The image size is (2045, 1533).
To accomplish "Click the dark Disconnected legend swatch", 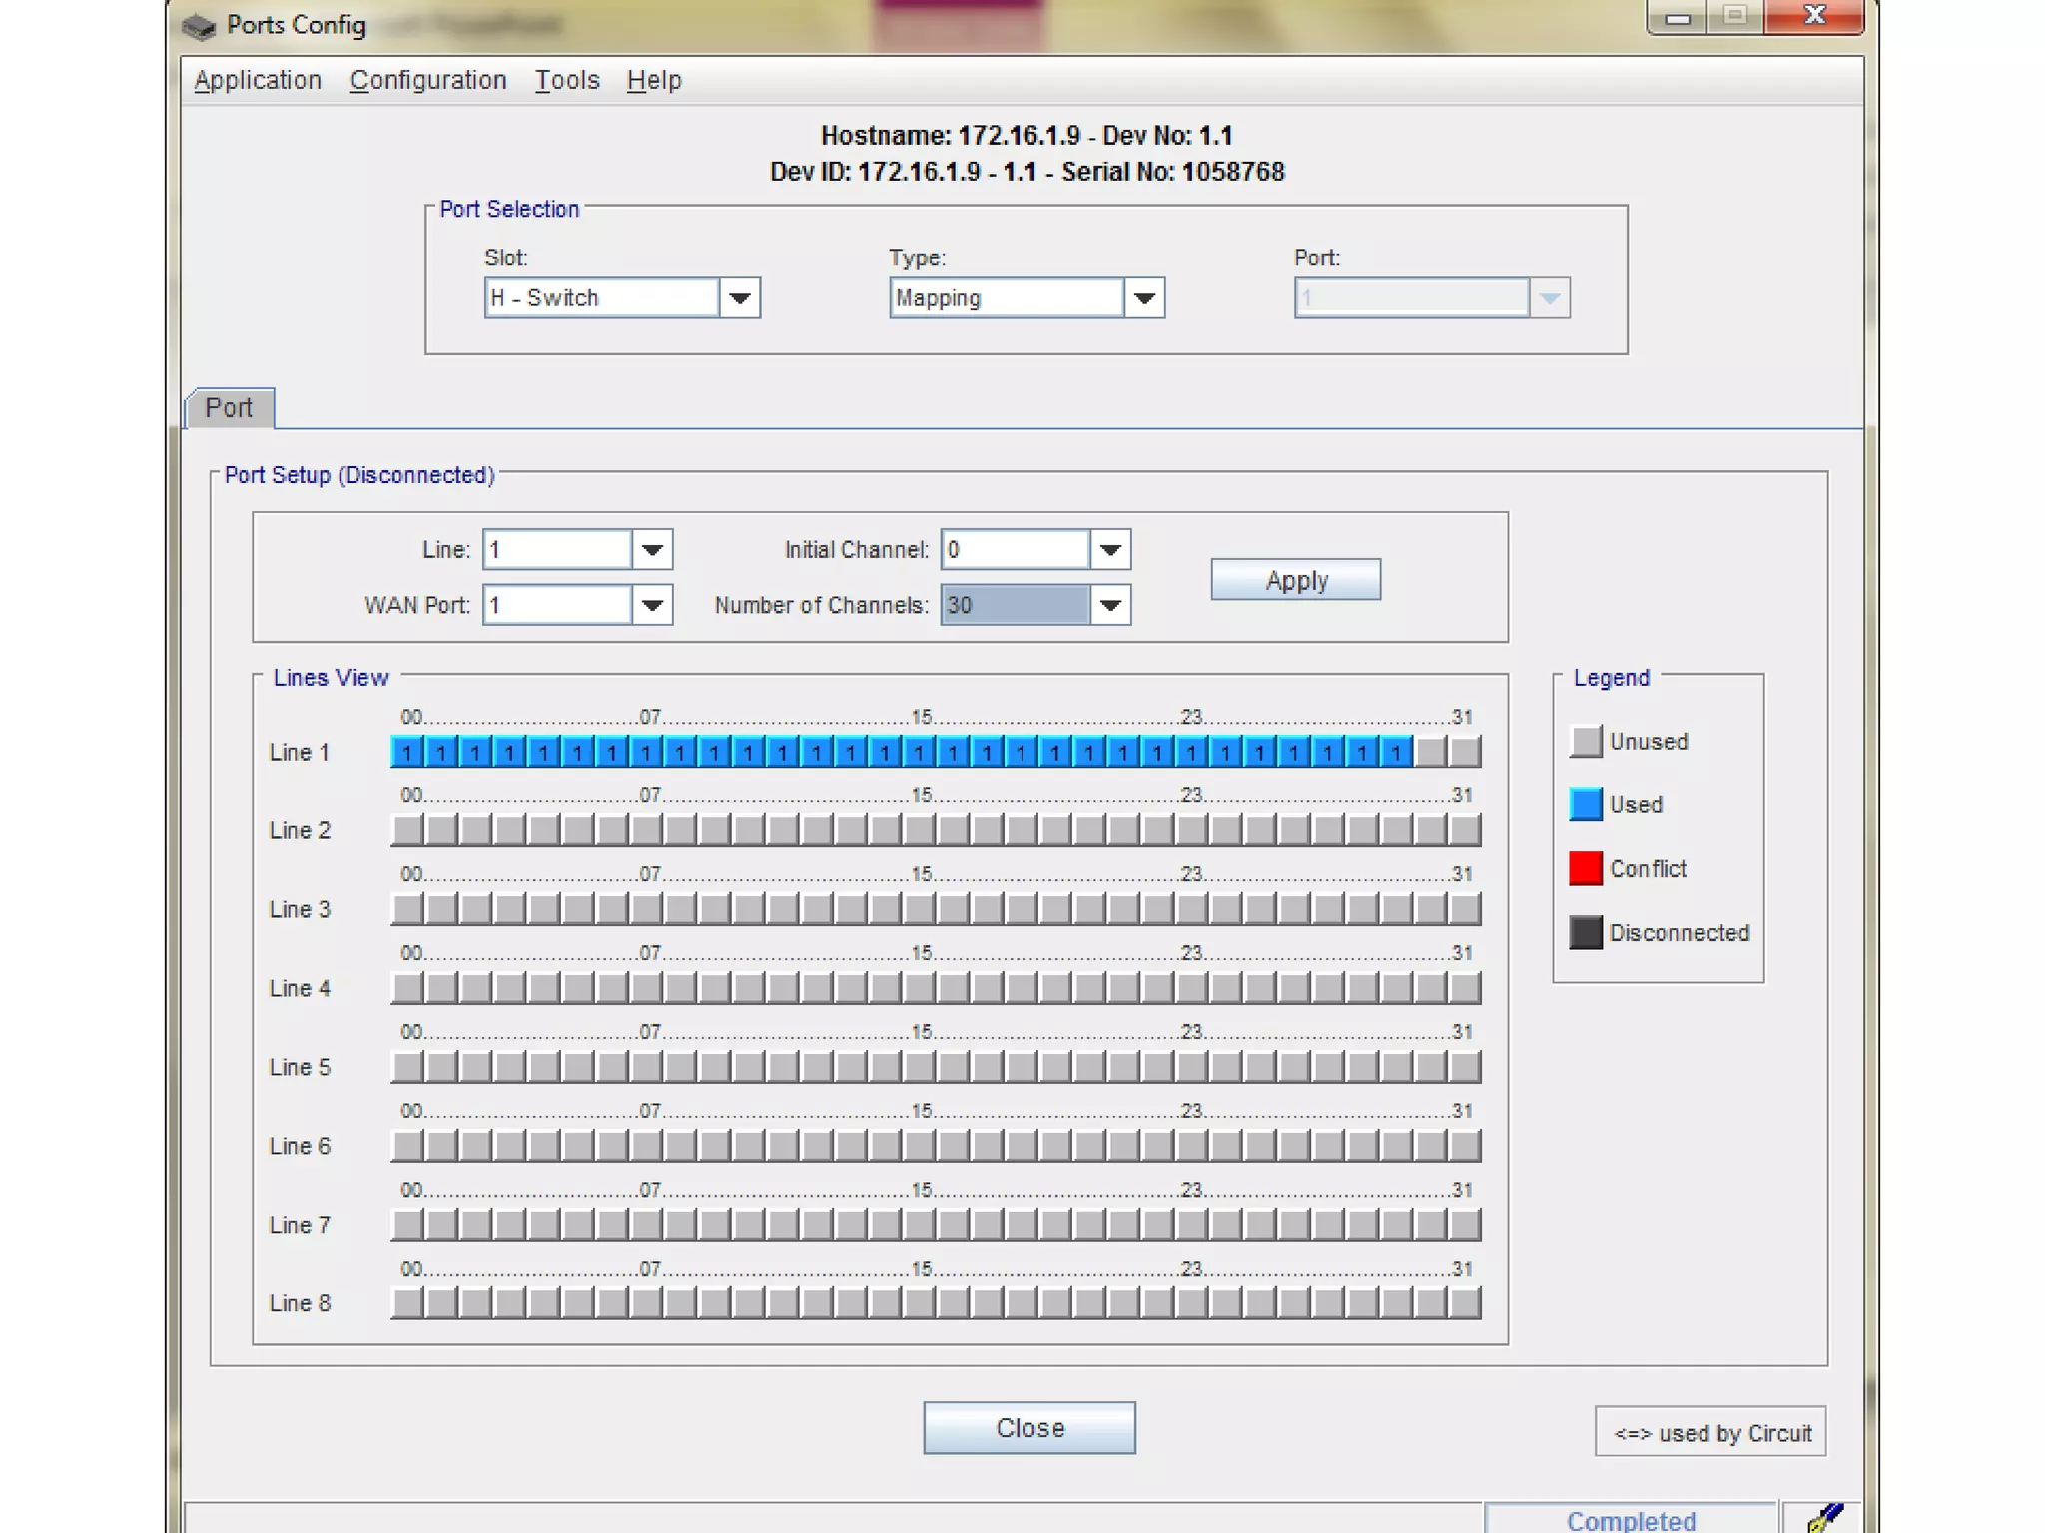I will click(x=1585, y=932).
